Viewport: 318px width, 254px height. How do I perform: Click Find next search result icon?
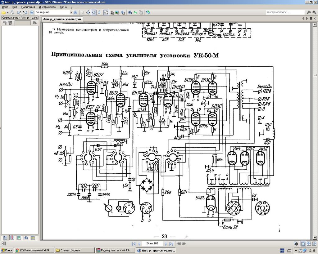[x=314, y=12]
